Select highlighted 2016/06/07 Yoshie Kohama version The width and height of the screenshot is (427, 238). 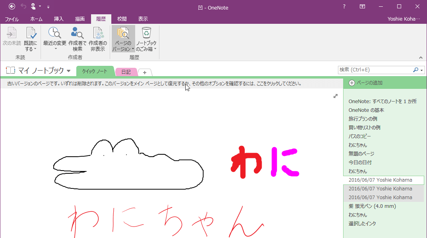[x=384, y=180]
